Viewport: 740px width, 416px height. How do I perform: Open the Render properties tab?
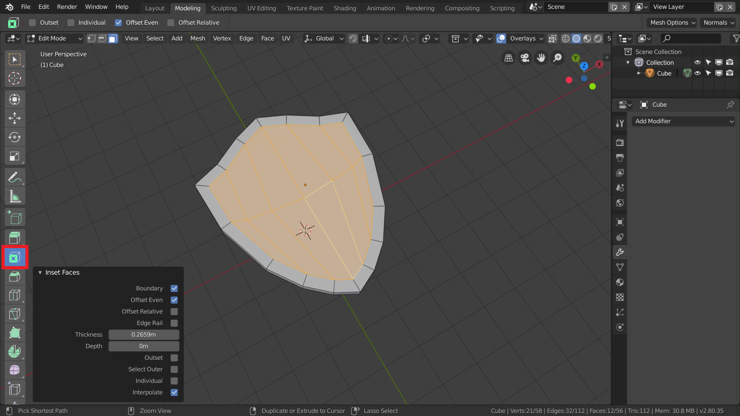(x=620, y=143)
